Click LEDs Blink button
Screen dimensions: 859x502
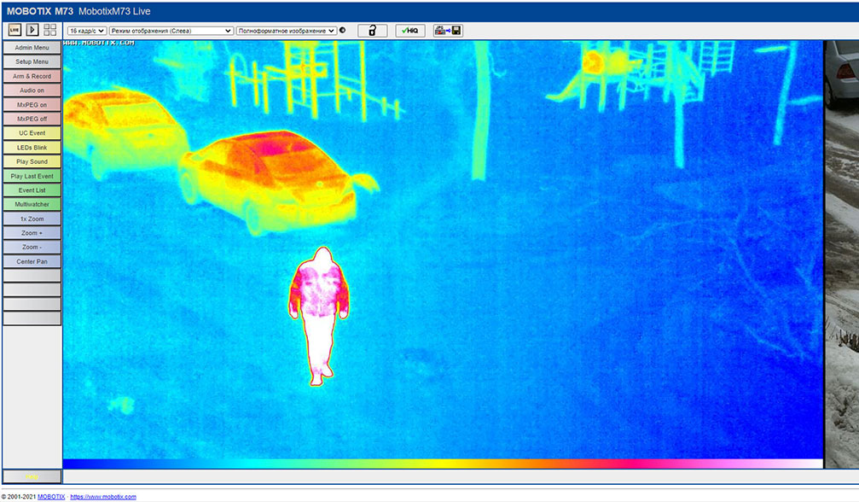point(32,148)
